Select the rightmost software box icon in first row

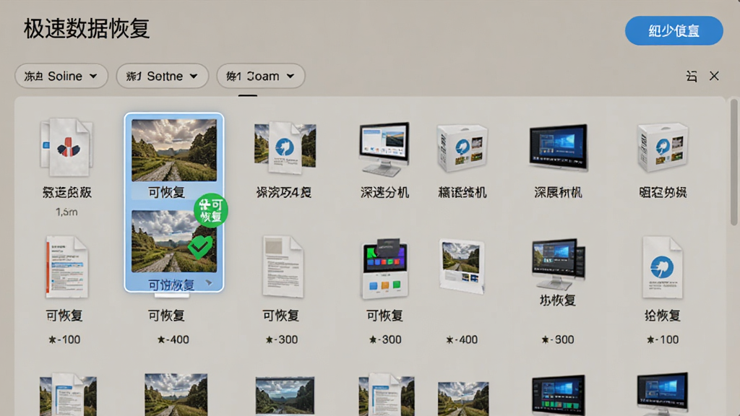[x=663, y=148]
